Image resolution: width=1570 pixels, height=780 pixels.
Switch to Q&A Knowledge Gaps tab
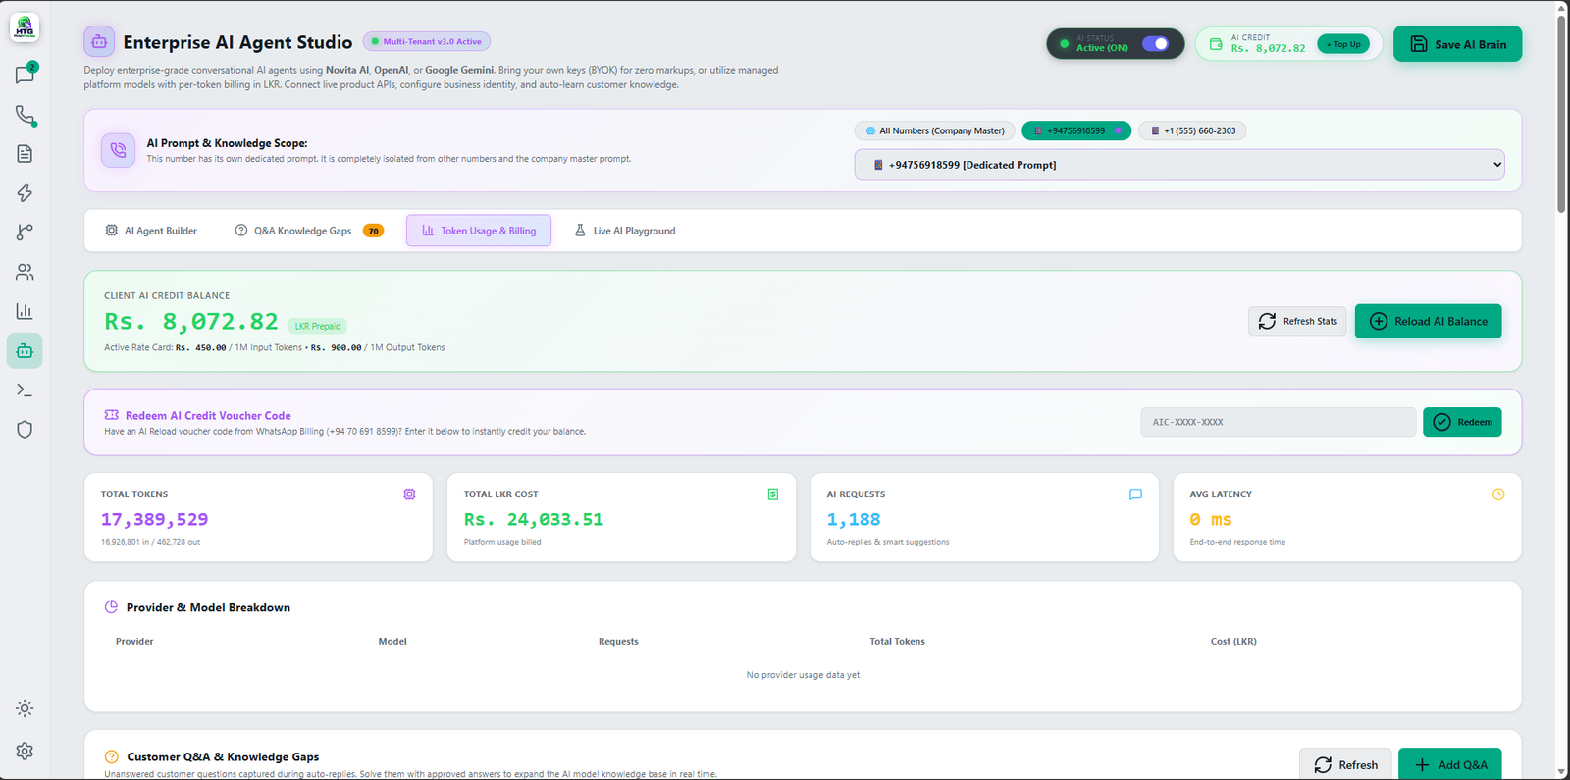[x=309, y=231]
